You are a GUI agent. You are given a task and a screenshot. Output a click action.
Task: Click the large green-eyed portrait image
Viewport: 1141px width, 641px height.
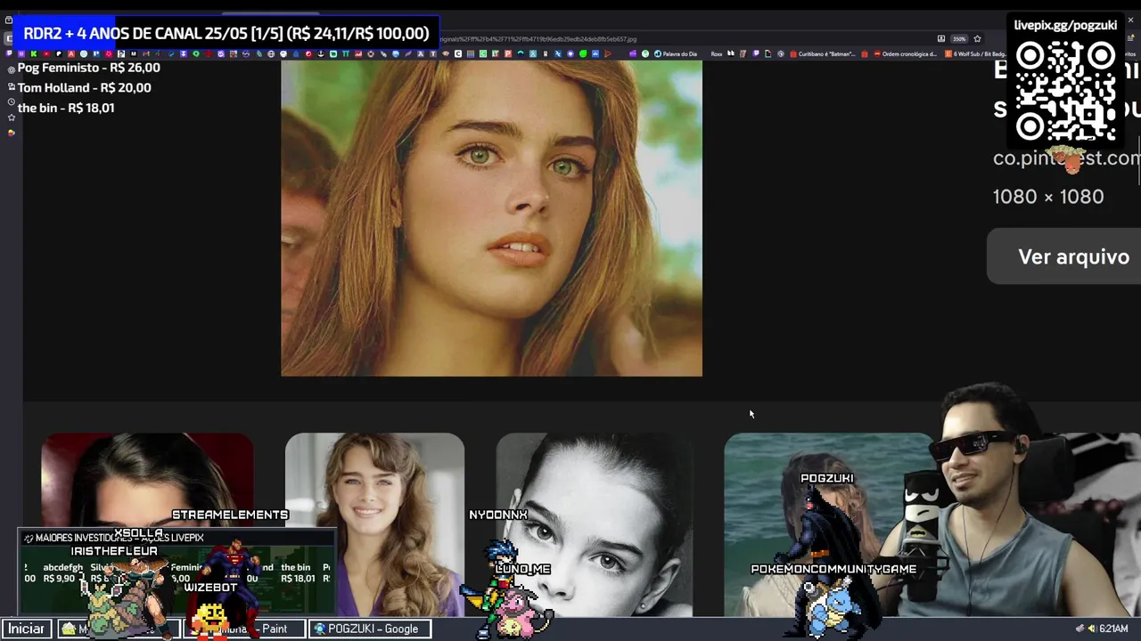click(491, 218)
